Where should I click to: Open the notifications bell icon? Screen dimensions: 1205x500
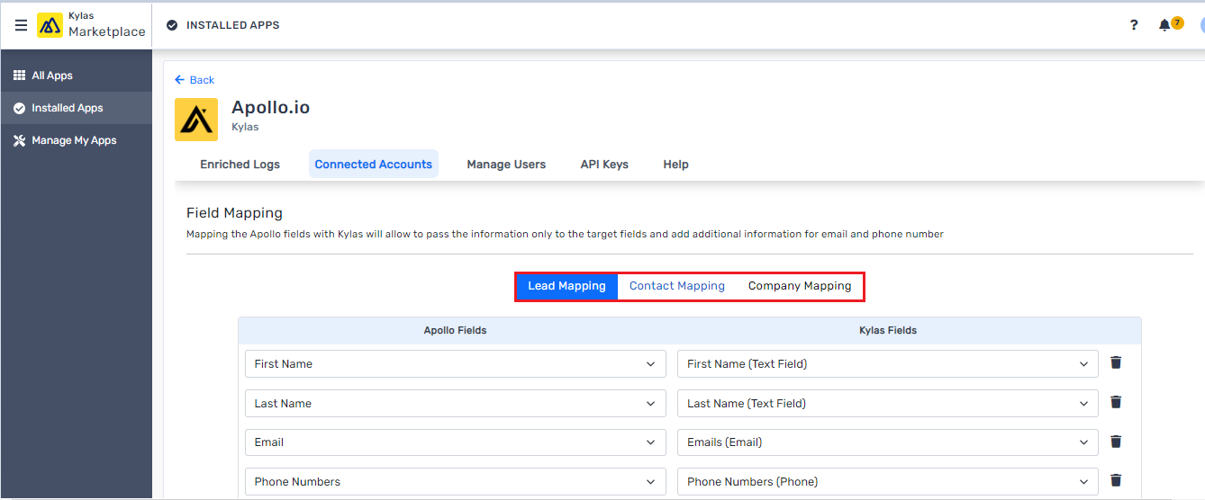(1164, 25)
